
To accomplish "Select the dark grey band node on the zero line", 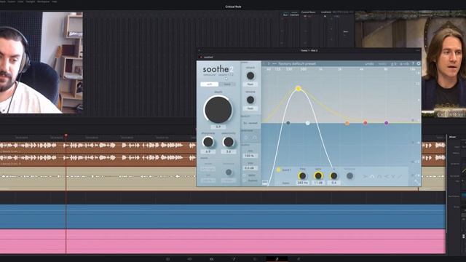I will pos(288,123).
